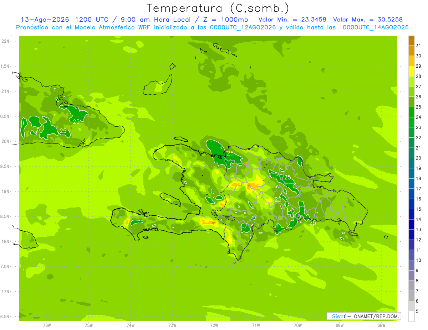Click the '69W' longitude axis label
Image resolution: width=428 pixels, height=330 pixels.
[x=340, y=325]
